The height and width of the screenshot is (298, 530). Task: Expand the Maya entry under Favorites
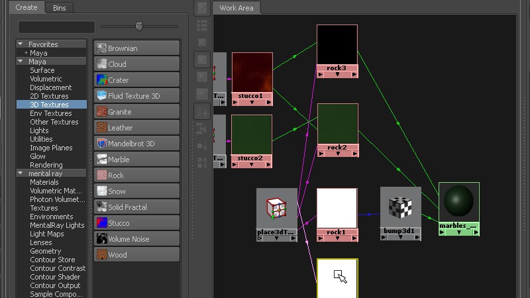click(26, 53)
